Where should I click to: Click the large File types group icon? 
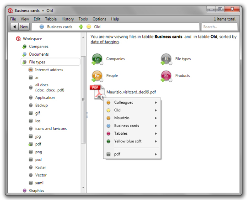click(166, 59)
